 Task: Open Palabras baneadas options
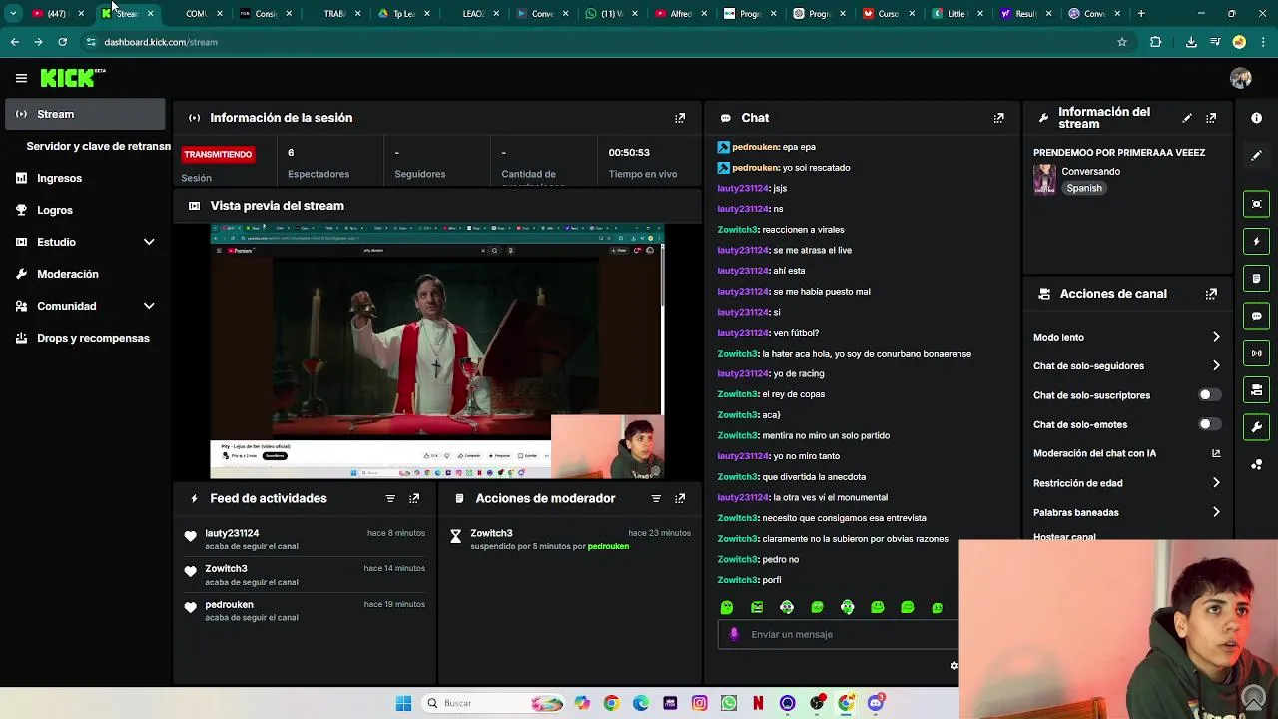[x=1126, y=512]
